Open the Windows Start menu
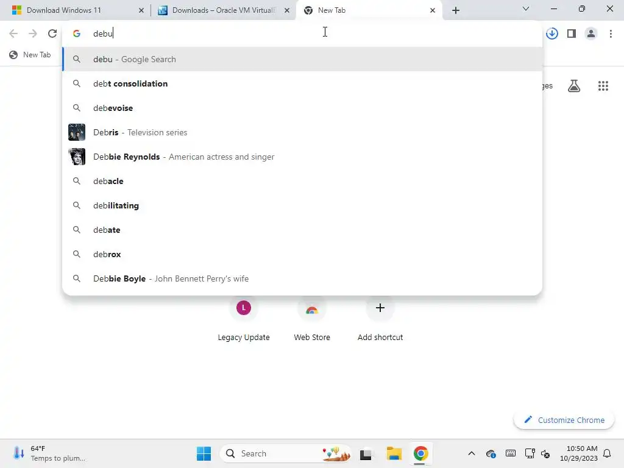 click(x=204, y=453)
